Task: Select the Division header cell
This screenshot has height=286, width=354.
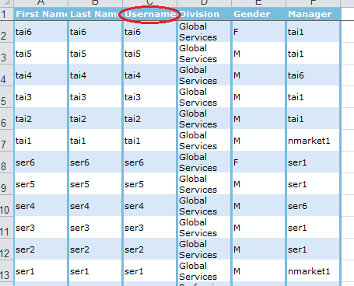Action: pyautogui.click(x=204, y=14)
